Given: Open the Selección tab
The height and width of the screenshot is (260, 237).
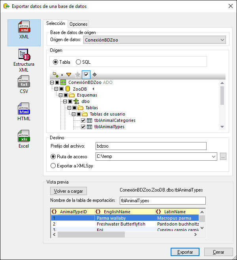Looking at the screenshot, I should coord(56,24).
